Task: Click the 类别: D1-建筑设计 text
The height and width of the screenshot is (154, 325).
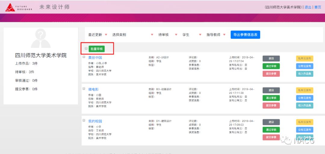Action: click(160, 121)
